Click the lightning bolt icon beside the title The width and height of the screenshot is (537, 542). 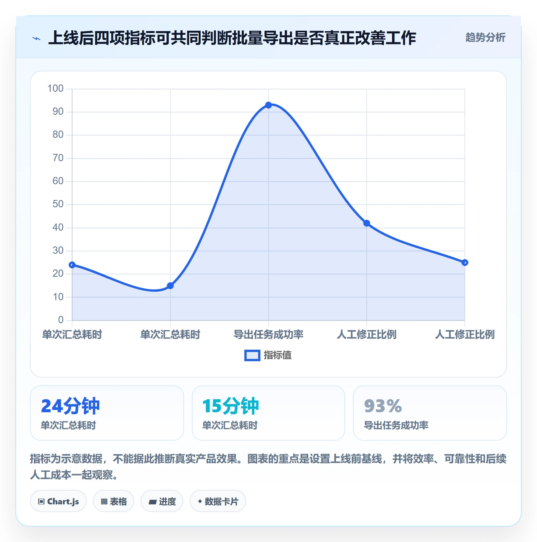click(36, 38)
